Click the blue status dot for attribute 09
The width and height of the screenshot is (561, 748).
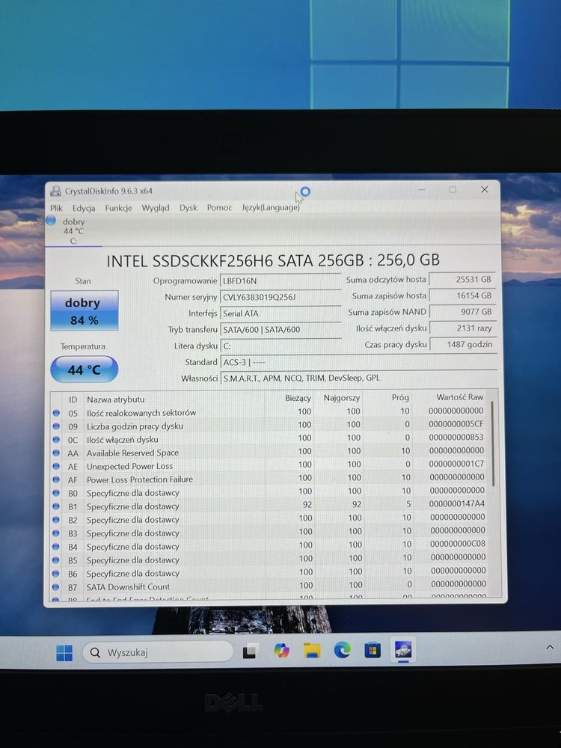(56, 426)
